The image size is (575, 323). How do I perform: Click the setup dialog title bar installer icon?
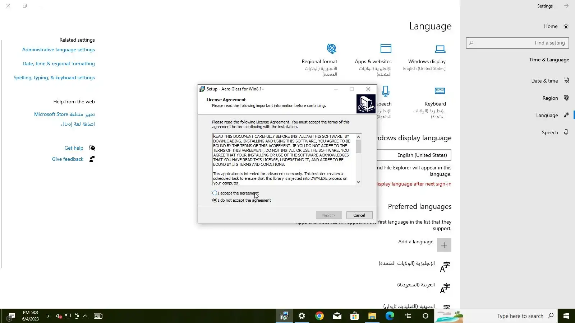[x=202, y=89]
